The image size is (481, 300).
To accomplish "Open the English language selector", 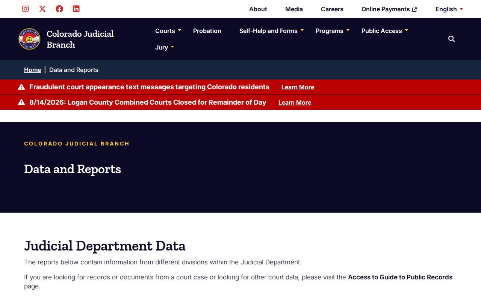I will click(449, 9).
